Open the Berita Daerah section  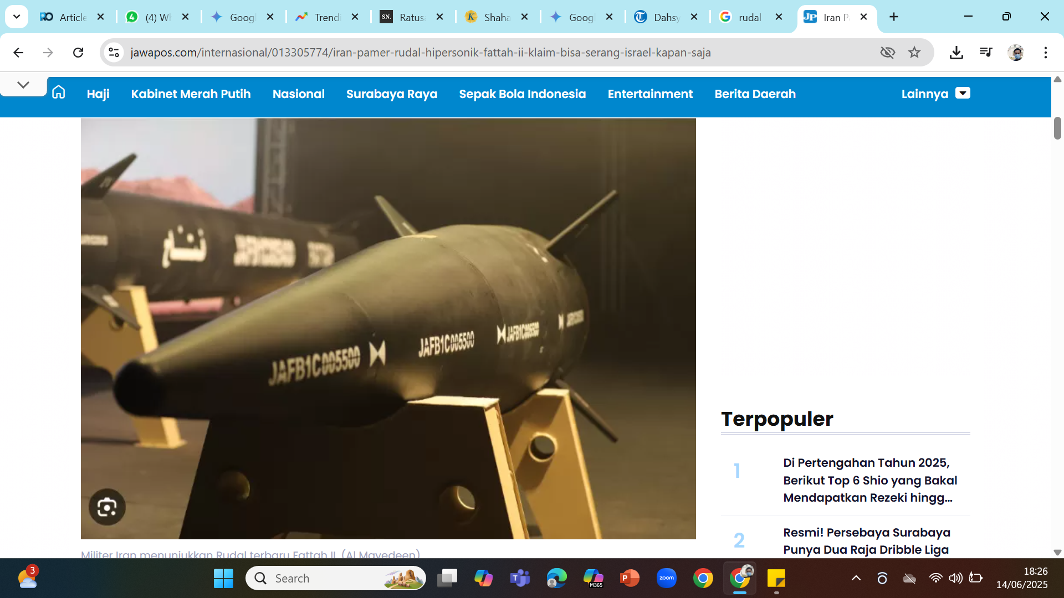(x=755, y=94)
